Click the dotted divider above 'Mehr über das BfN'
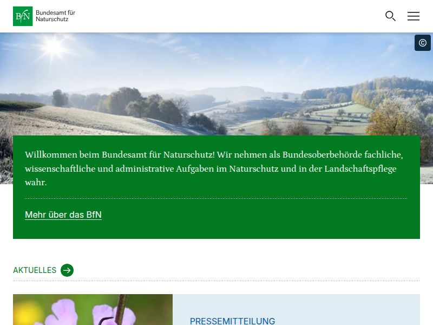This screenshot has width=433, height=325. click(x=216, y=198)
